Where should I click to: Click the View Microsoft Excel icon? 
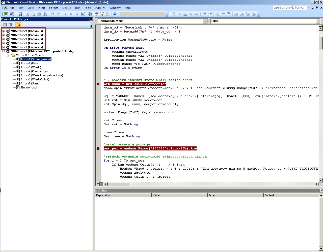[6, 14]
